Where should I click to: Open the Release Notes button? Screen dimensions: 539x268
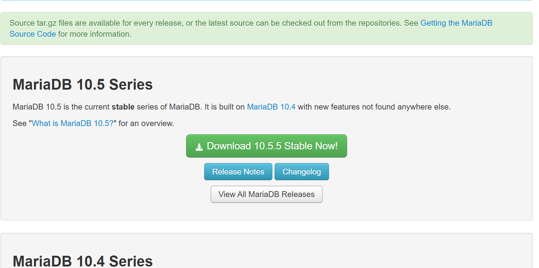238,172
